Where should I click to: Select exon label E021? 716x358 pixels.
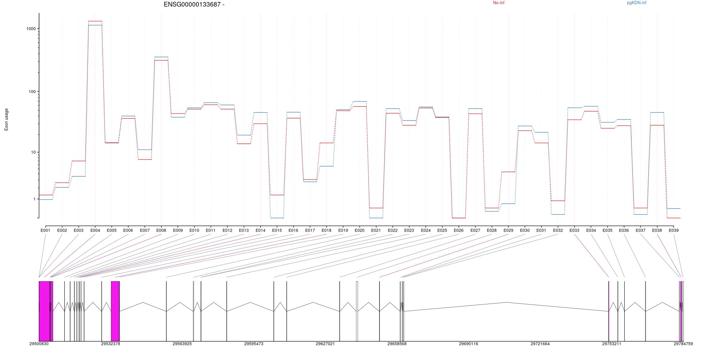(376, 230)
